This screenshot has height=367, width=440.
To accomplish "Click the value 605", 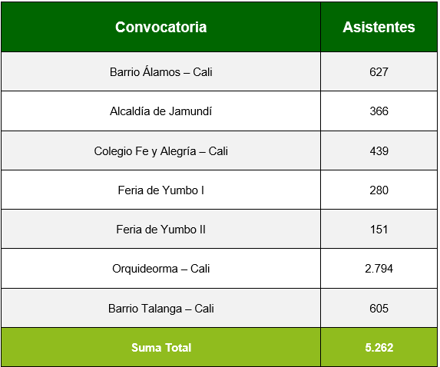I will tap(379, 309).
